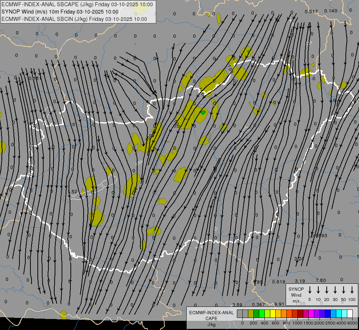Click the 0.517 value on the map
The height and width of the screenshot is (330, 359).
coord(311,12)
